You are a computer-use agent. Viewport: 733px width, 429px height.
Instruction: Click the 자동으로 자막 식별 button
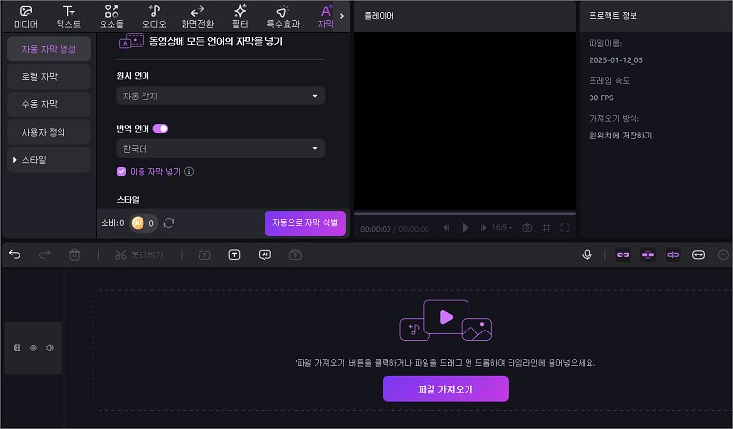(305, 223)
